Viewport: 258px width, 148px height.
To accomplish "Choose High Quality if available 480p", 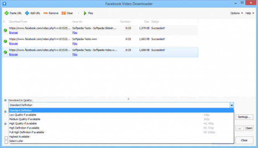I will 121,123.
